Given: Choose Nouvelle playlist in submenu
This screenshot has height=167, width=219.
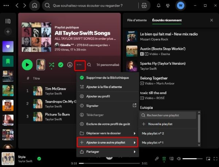Looking at the screenshot, I should (169, 124).
